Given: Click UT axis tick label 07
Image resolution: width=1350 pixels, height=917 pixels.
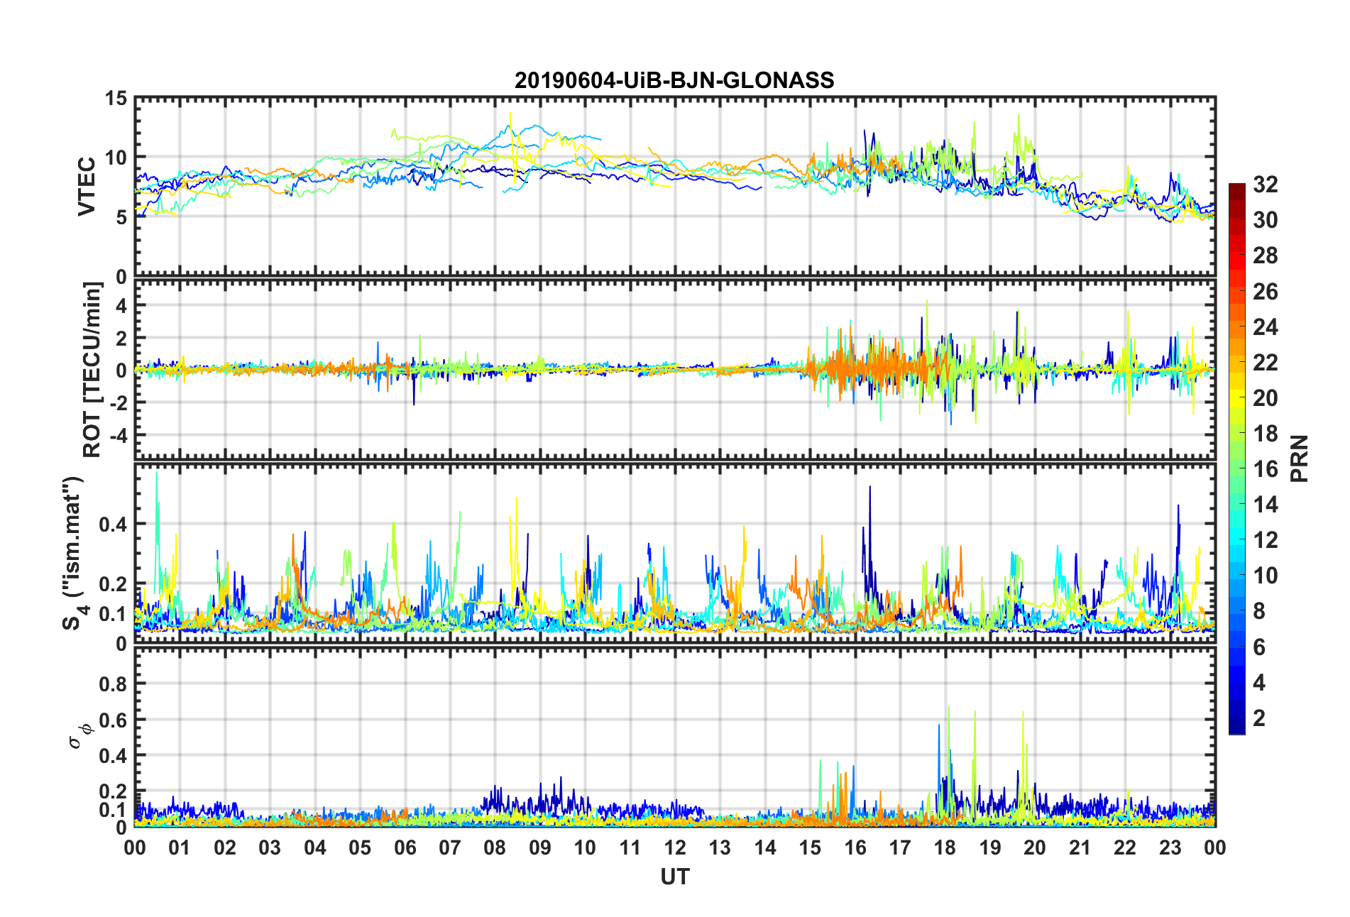Looking at the screenshot, I should point(450,848).
